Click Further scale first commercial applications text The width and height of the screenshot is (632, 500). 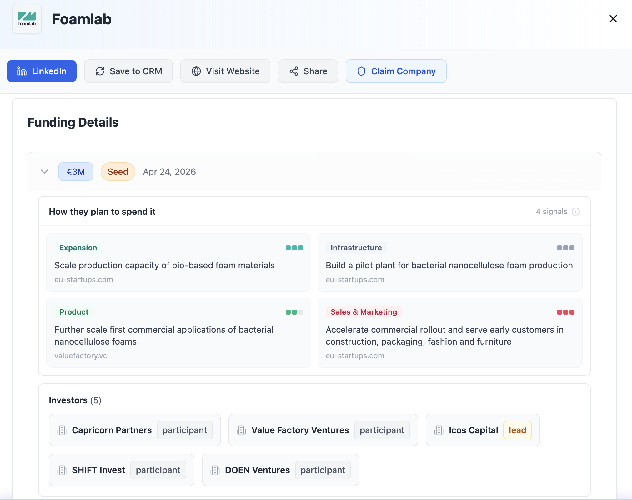[164, 336]
